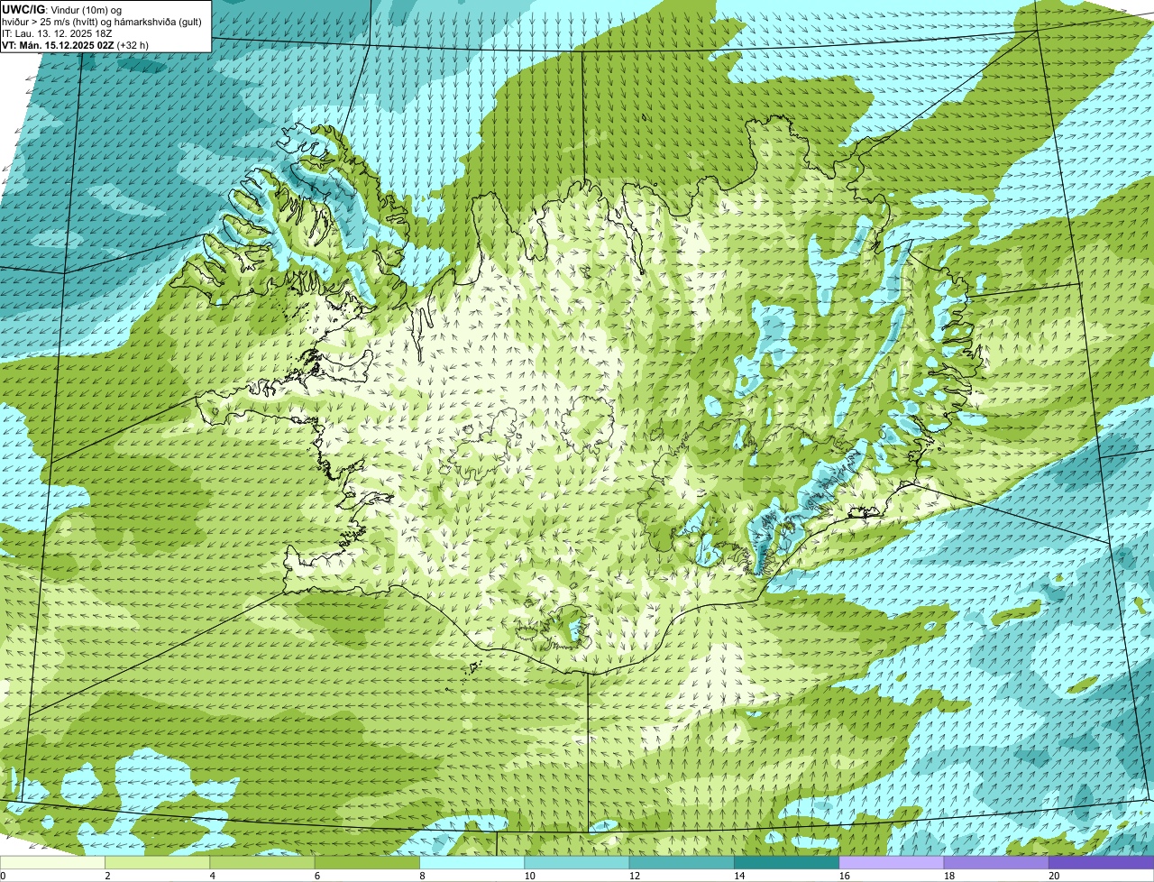Click the legend label "6"
Viewport: 1154px width, 882px height.
pyautogui.click(x=317, y=876)
